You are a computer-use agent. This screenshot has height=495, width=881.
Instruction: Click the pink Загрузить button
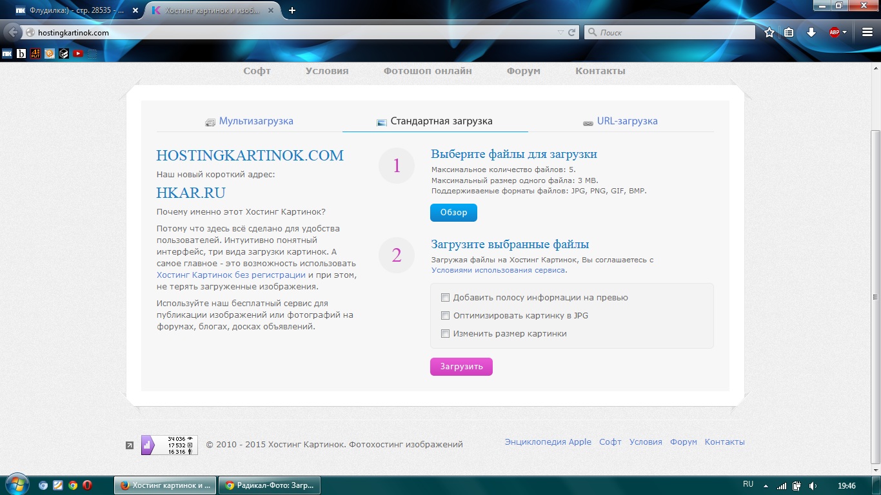point(461,366)
